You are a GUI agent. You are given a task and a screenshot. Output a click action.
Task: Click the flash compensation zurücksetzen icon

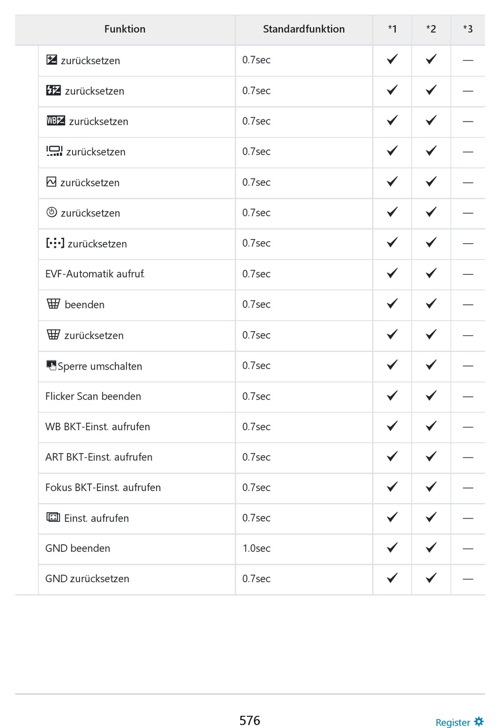tap(54, 90)
